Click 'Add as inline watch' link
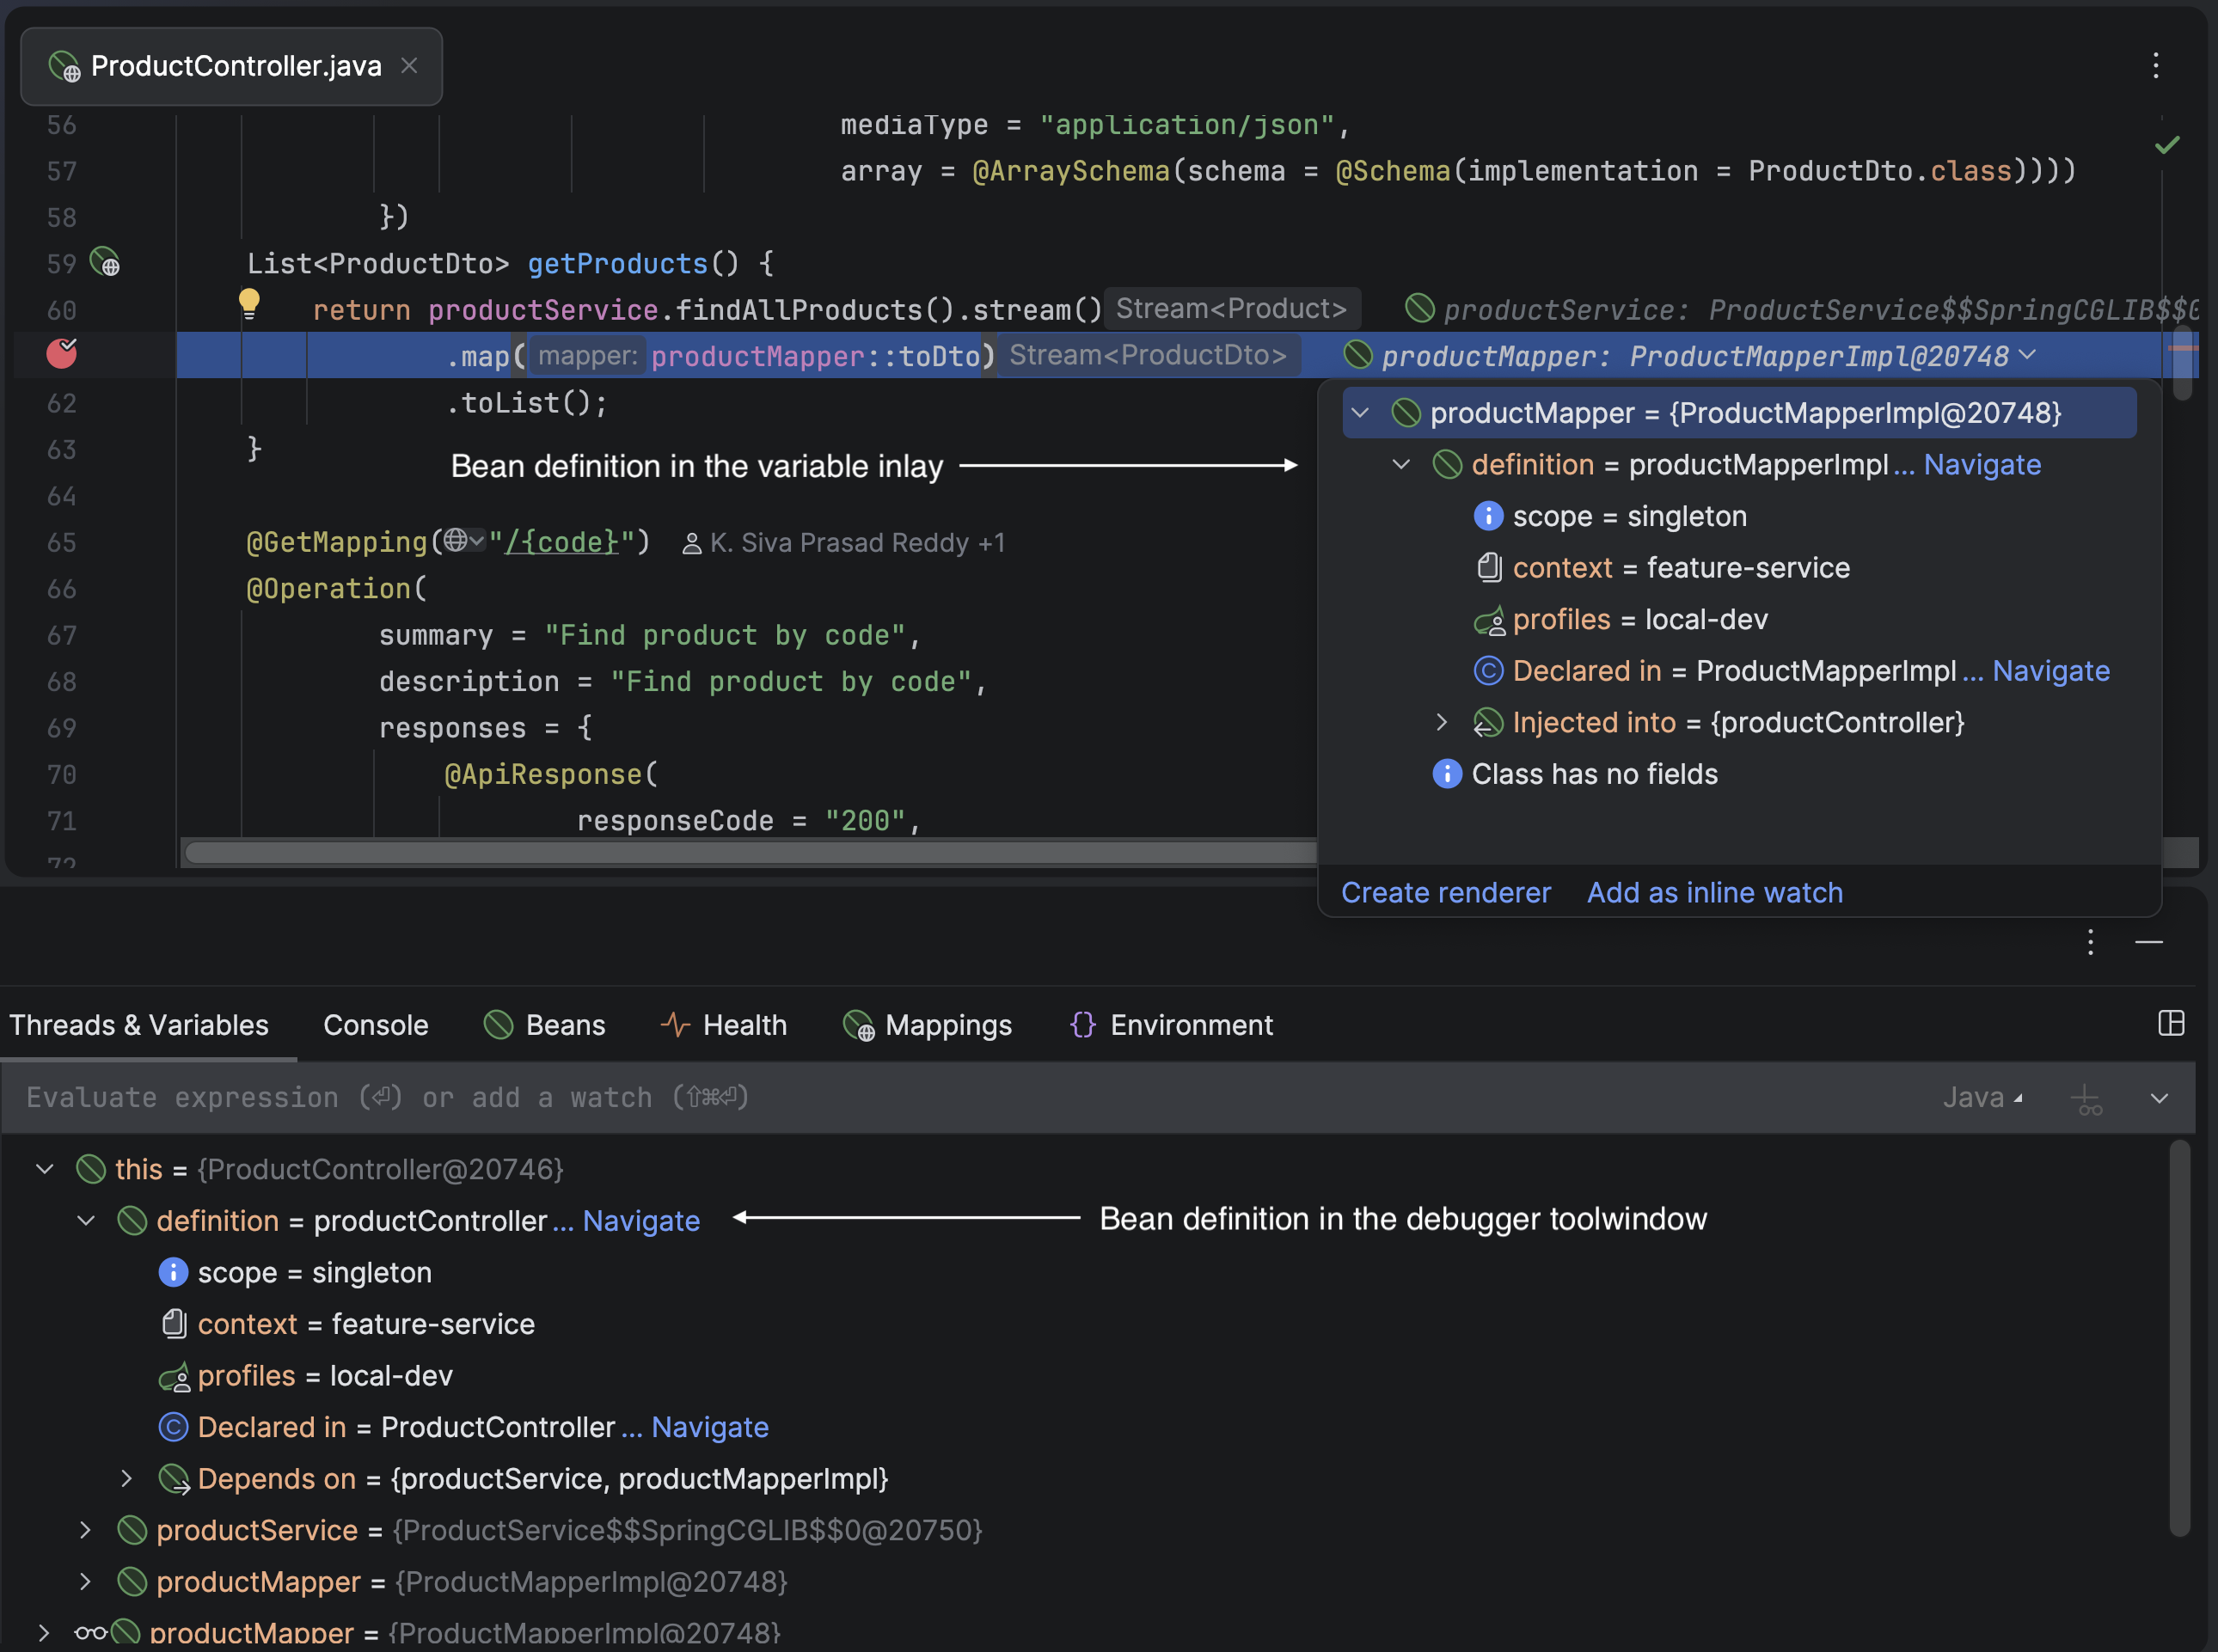This screenshot has height=1652, width=2218. pyautogui.click(x=1714, y=892)
